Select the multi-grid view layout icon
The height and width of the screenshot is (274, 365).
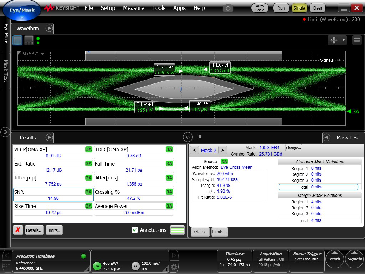point(29,40)
